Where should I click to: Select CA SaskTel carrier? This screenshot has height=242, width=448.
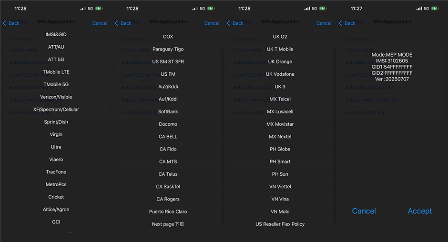tap(168, 187)
